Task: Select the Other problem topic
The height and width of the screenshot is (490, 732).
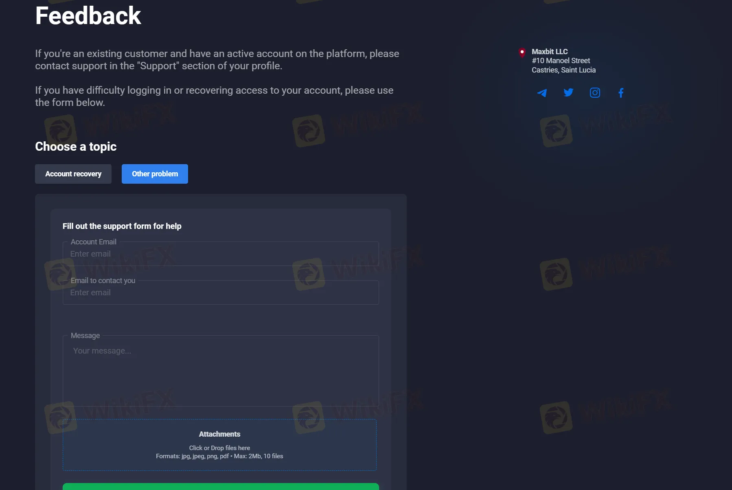Action: (x=155, y=174)
